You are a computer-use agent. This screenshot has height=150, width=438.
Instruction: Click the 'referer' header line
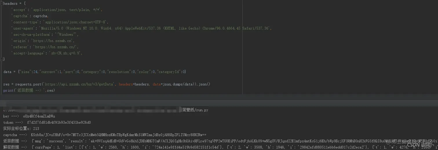point(45,47)
